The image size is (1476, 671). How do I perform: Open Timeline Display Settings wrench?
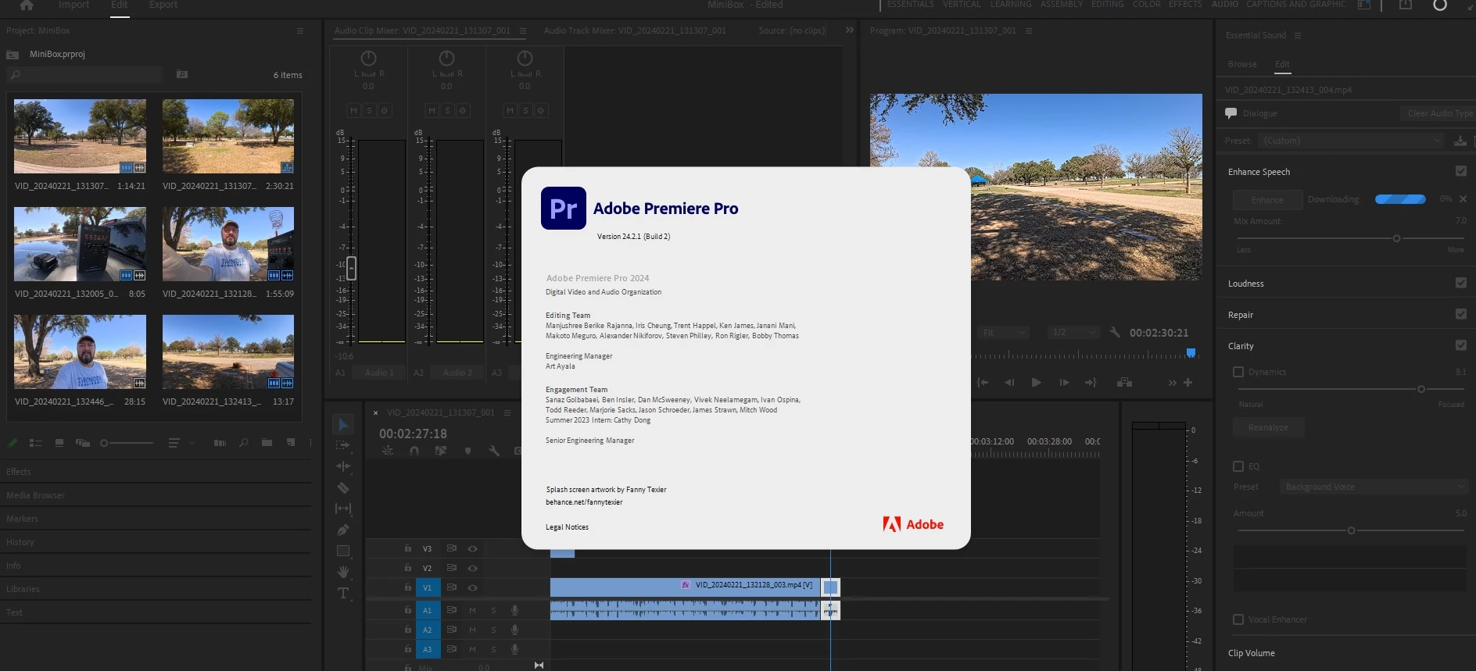(494, 451)
